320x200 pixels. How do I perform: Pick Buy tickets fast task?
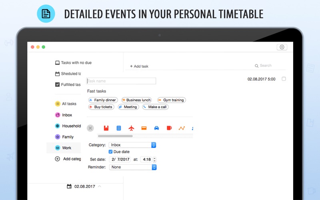coord(101,107)
